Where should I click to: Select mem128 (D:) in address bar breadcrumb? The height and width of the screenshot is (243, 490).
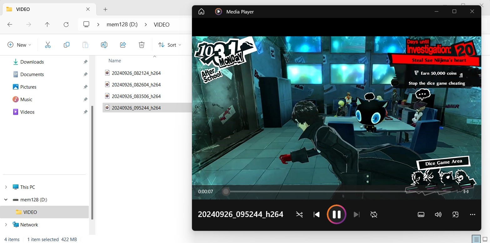click(122, 24)
